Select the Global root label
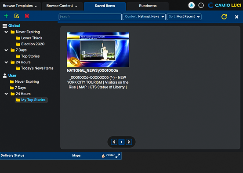This screenshot has width=243, height=173. [14, 26]
